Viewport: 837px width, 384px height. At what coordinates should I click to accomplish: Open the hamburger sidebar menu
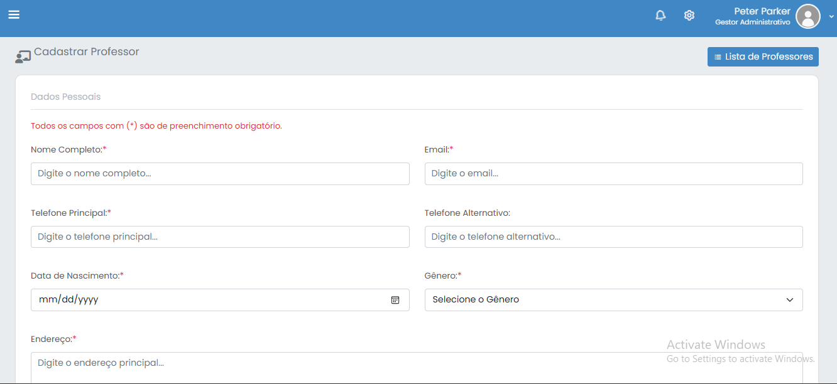click(x=14, y=14)
